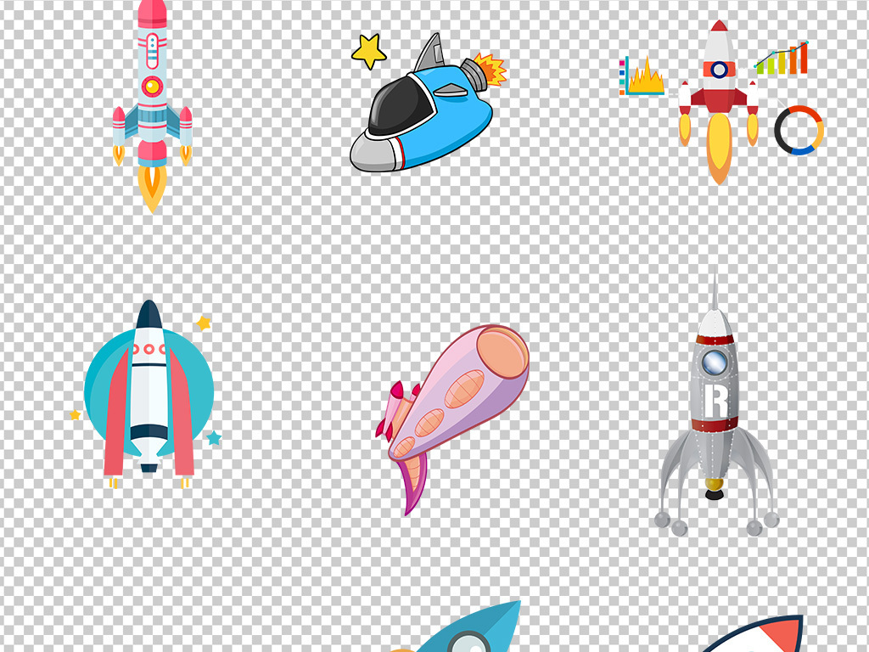Select the orange area chart graphic
Image resolution: width=869 pixels, height=652 pixels.
click(x=643, y=78)
